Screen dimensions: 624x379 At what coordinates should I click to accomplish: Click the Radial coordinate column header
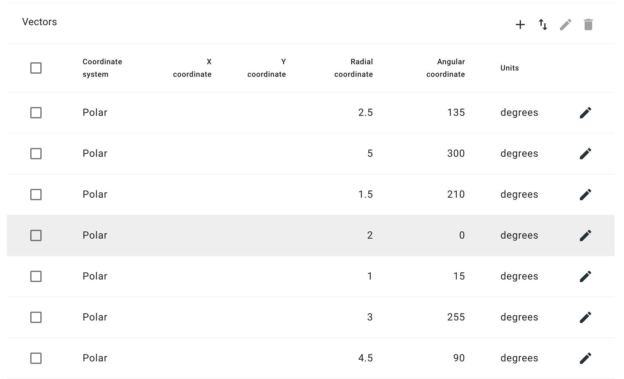click(x=353, y=68)
